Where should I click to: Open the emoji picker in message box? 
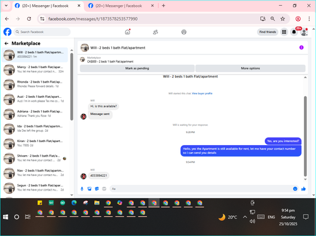point(295,189)
